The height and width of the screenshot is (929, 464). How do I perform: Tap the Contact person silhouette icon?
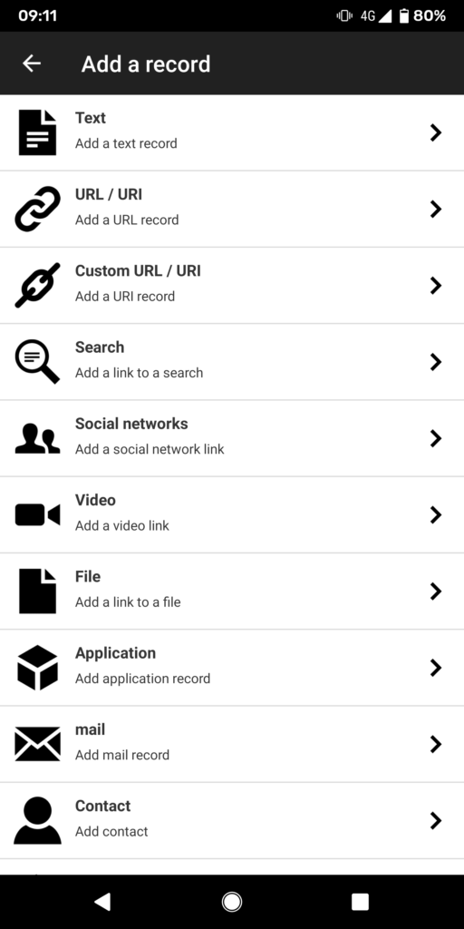tap(37, 820)
